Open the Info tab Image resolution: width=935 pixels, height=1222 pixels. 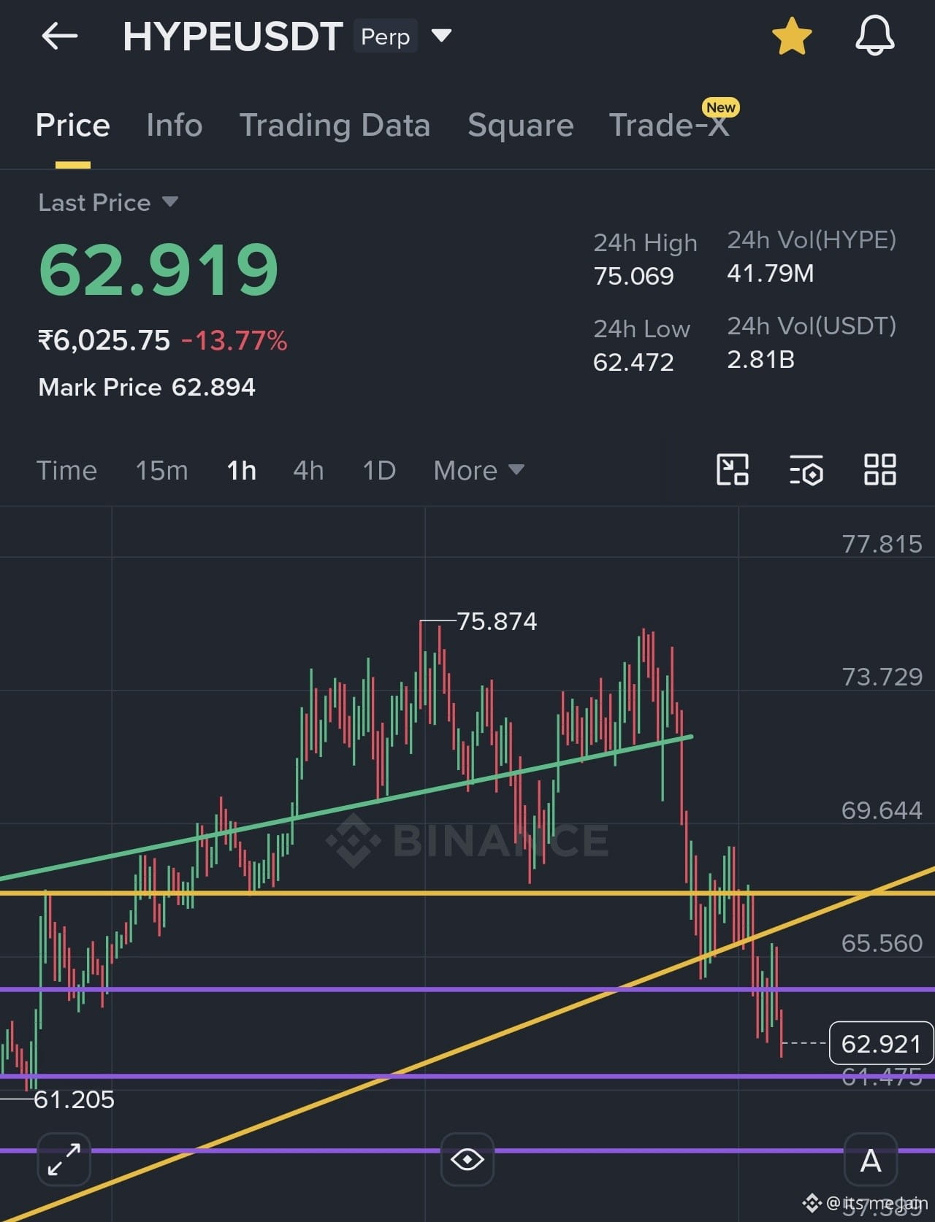coord(175,125)
